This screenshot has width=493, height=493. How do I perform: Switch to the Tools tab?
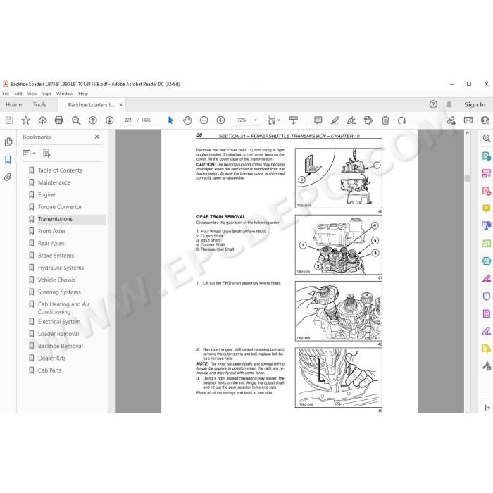39,104
